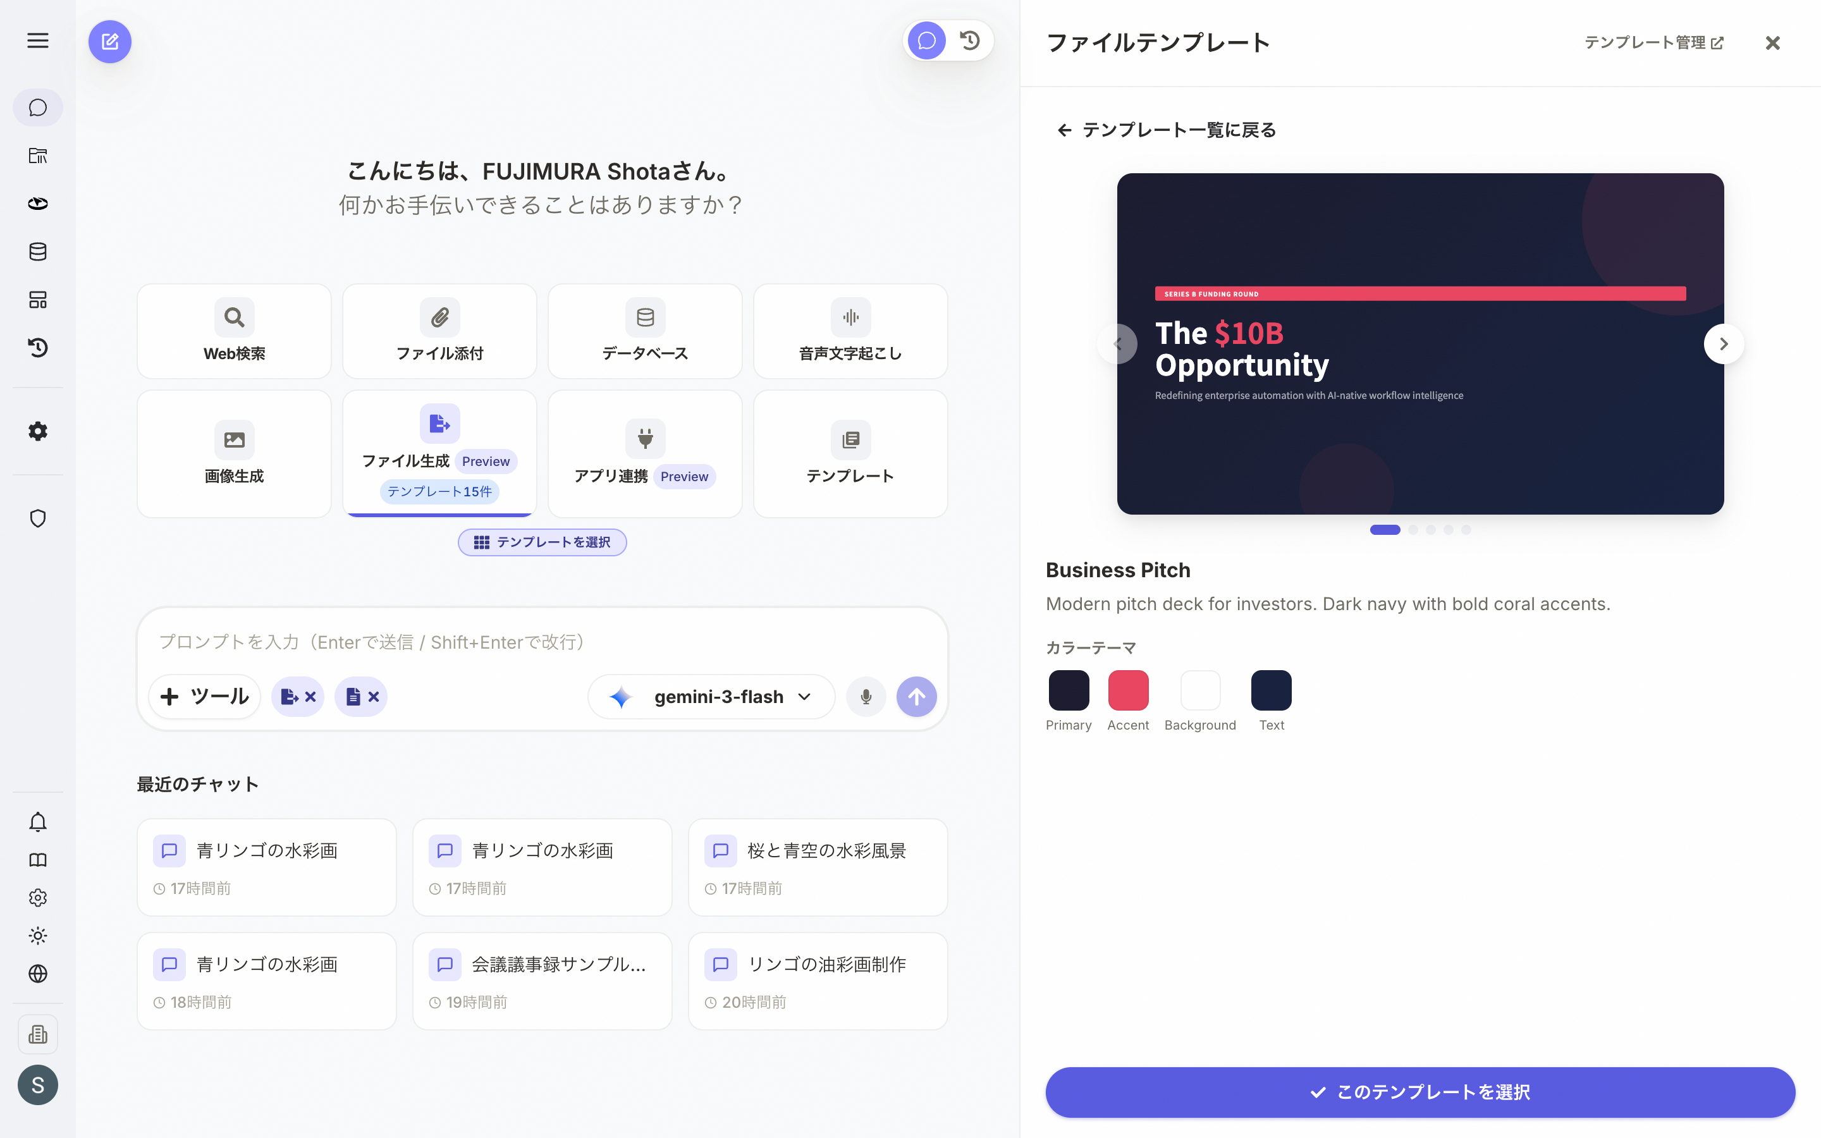The width and height of the screenshot is (1821, 1138).
Task: Open the database cylinder icon in sidebar
Action: click(x=38, y=252)
